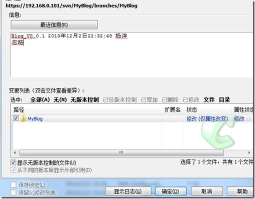Image resolution: width=255 pixels, height=199 pixels.
Task: Click the horizontal scrollbar thumb
Action: 121,152
